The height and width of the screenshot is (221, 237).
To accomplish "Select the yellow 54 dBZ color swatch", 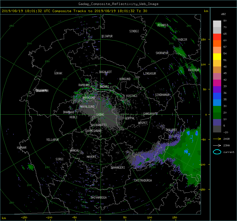I will (217, 56).
